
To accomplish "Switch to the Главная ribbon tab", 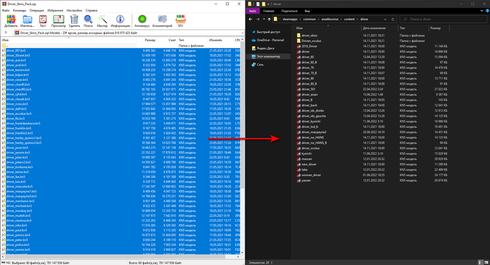I will tap(269, 11).
